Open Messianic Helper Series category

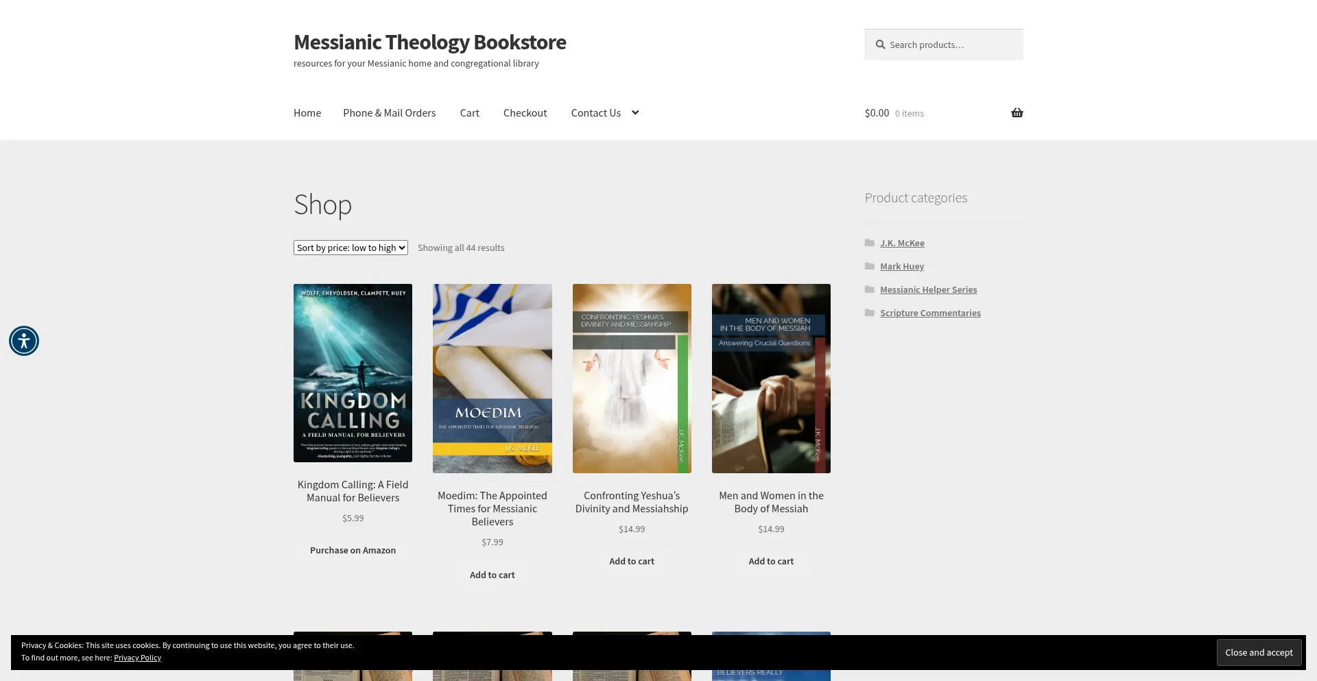[929, 289]
